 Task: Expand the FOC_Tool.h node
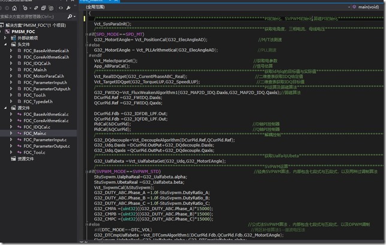tap(11, 95)
